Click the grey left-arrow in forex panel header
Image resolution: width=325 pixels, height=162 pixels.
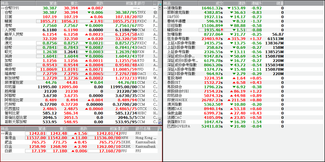pos(160,2)
